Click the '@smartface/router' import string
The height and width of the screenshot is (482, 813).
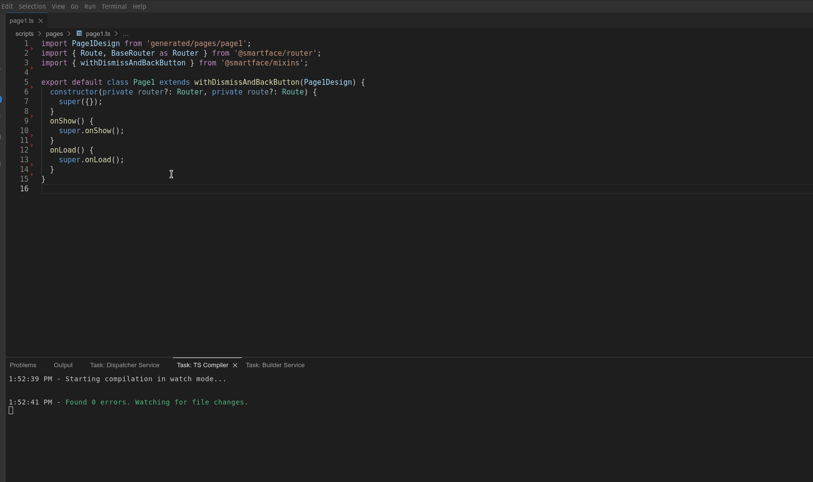coord(275,53)
